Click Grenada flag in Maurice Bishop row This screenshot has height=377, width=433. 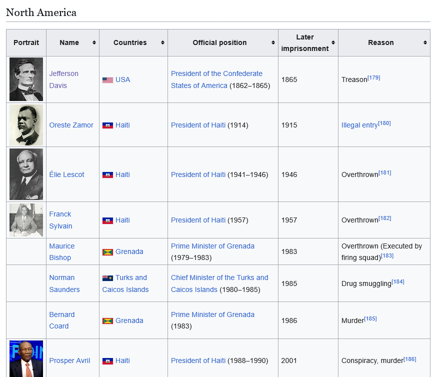(x=107, y=252)
